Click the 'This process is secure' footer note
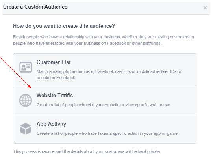Image resolution: width=213 pixels, height=158 pixels. pos(87,151)
